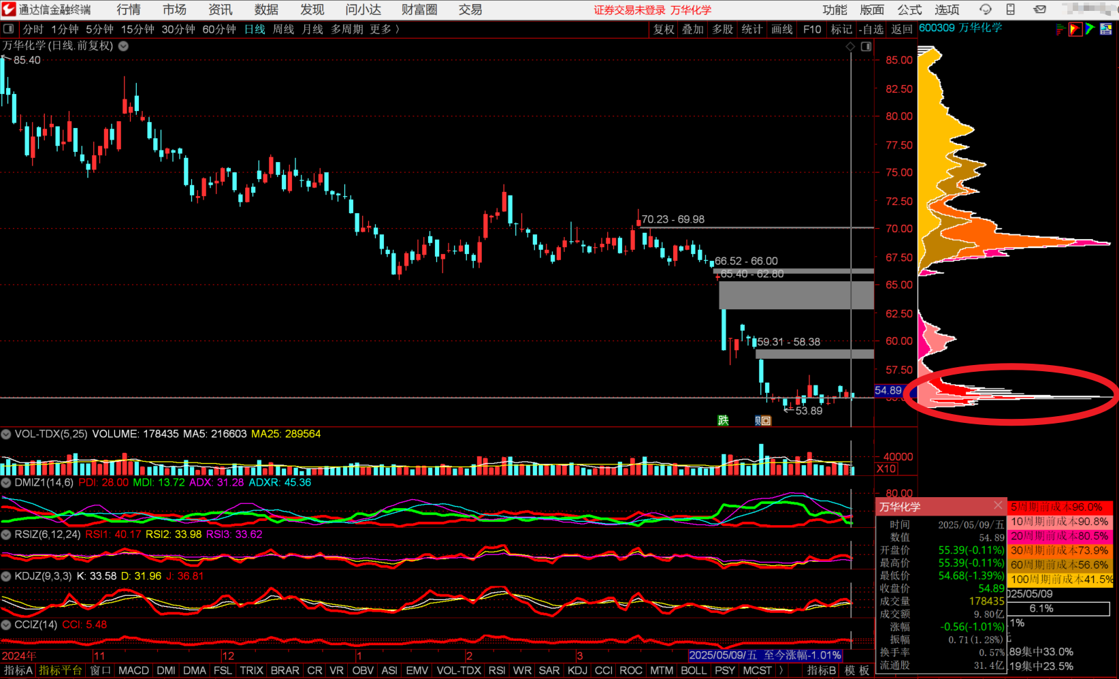Select the BOLL indicator tab

pyautogui.click(x=694, y=671)
